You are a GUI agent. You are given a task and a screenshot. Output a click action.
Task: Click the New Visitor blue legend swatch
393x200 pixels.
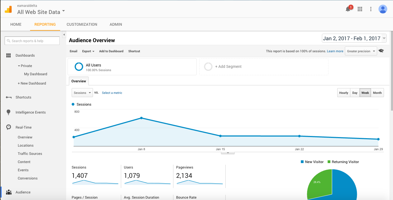point(302,162)
